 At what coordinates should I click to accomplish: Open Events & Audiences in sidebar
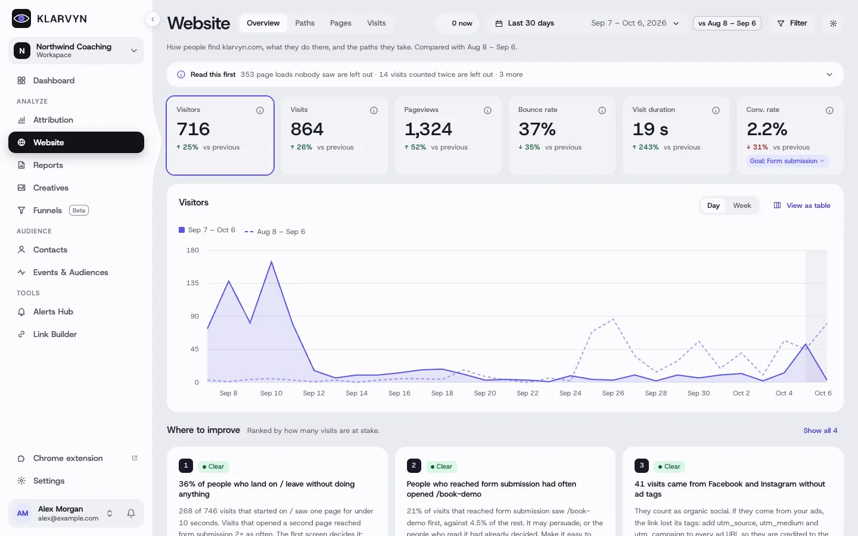[x=76, y=272]
